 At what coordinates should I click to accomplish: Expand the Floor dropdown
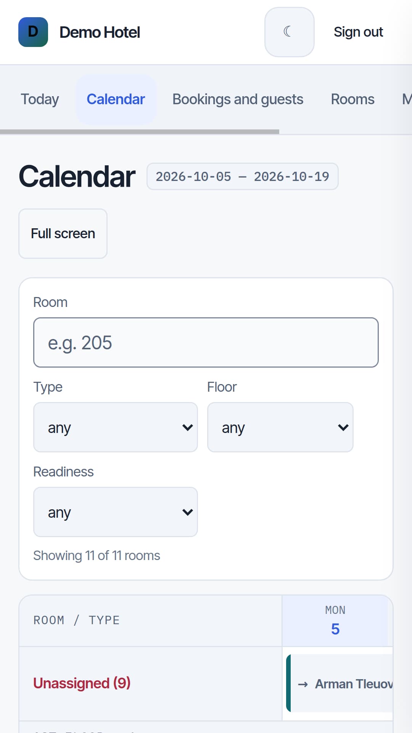click(280, 427)
